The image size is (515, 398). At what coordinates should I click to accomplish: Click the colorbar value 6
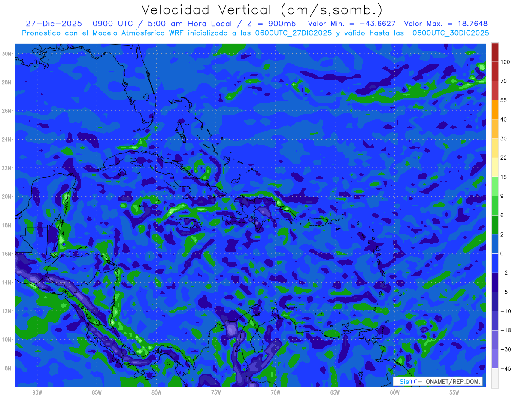502,215
